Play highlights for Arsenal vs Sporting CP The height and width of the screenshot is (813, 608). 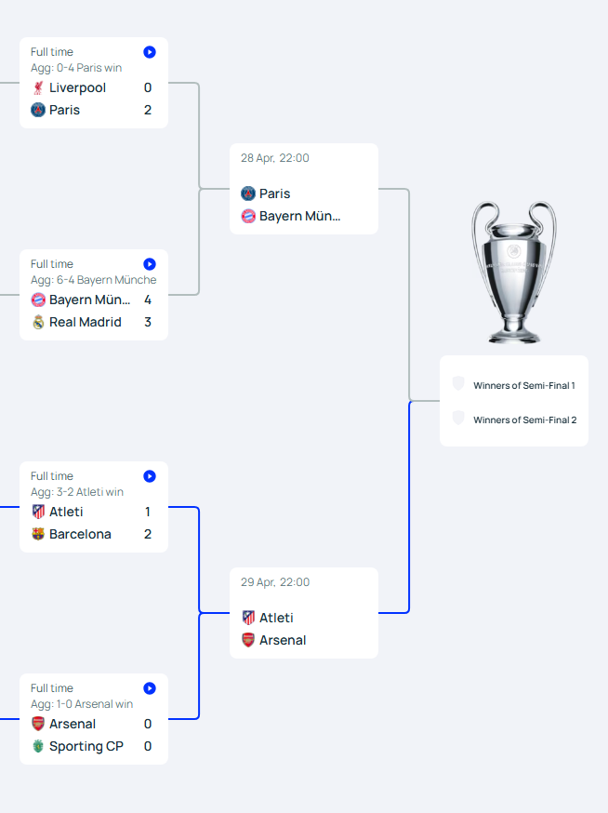point(150,688)
